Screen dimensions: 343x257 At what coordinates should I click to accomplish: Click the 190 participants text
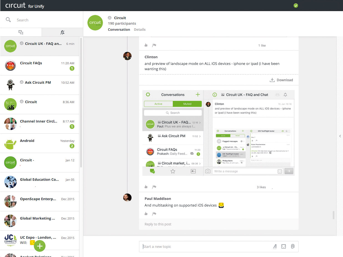(x=122, y=24)
